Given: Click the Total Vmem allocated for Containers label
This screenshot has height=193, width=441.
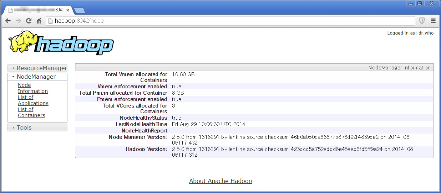Looking at the screenshot, I should point(136,77).
